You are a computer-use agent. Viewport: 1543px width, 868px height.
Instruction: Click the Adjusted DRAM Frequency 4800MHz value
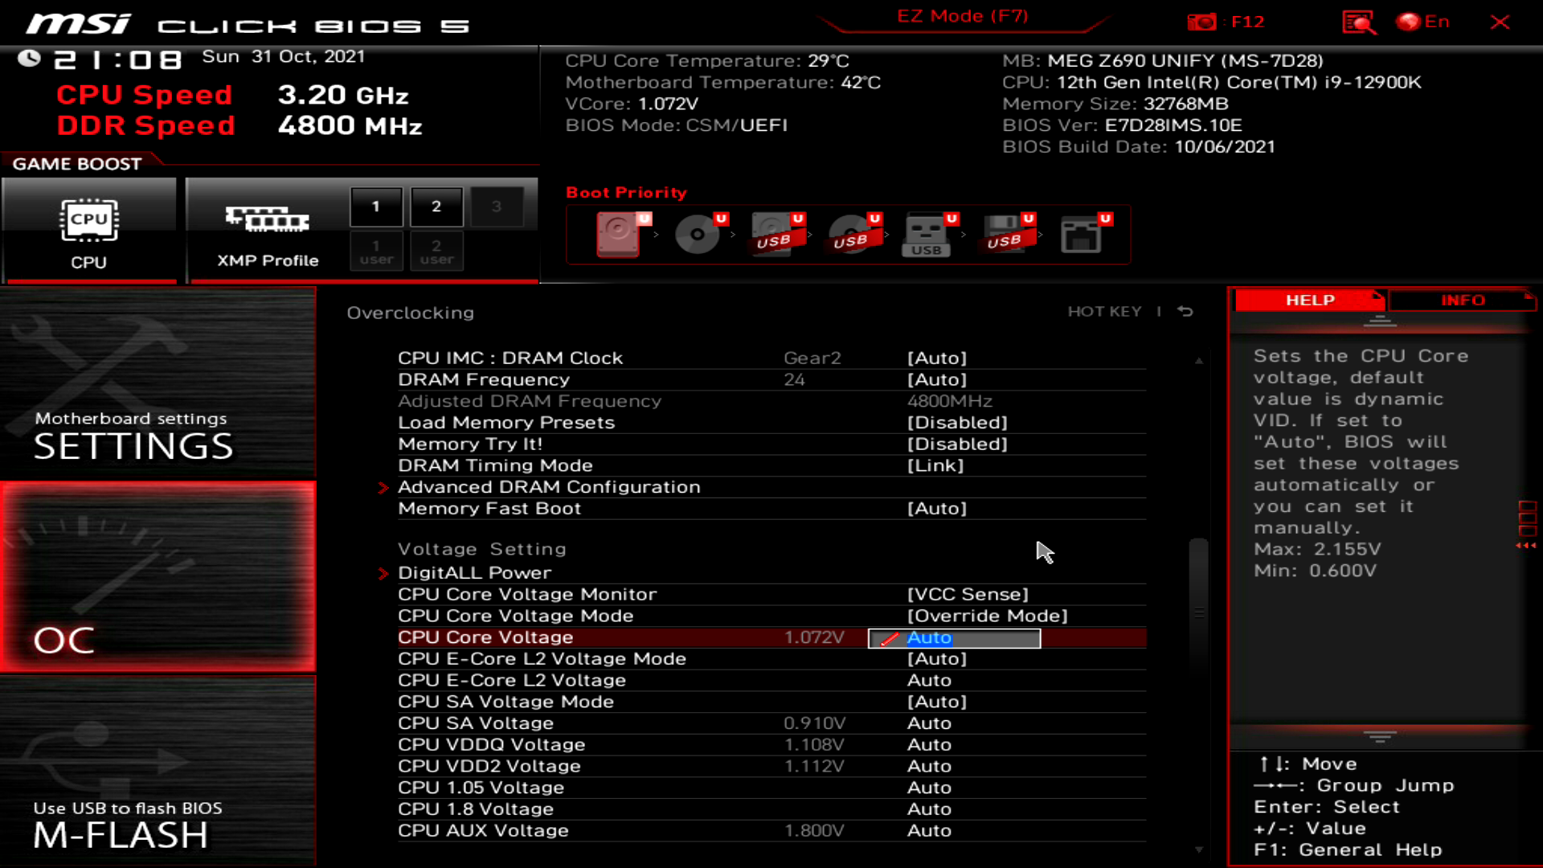pyautogui.click(x=949, y=402)
